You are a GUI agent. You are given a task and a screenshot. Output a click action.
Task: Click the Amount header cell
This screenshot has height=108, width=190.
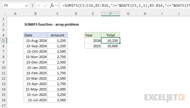coord(58,35)
